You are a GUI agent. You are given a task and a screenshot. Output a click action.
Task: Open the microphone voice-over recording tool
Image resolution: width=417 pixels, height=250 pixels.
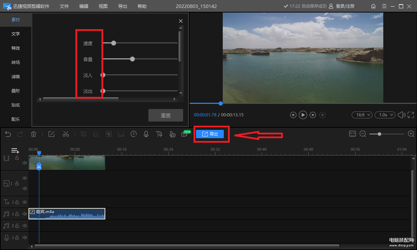point(146,134)
